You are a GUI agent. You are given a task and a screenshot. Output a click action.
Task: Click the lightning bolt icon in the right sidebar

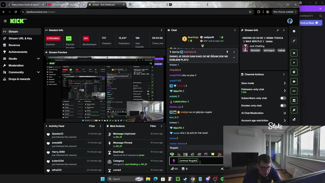294,63
